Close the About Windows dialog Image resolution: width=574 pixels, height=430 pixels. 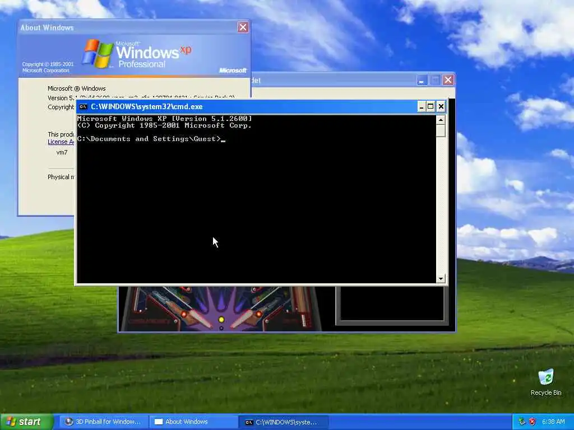pyautogui.click(x=243, y=27)
